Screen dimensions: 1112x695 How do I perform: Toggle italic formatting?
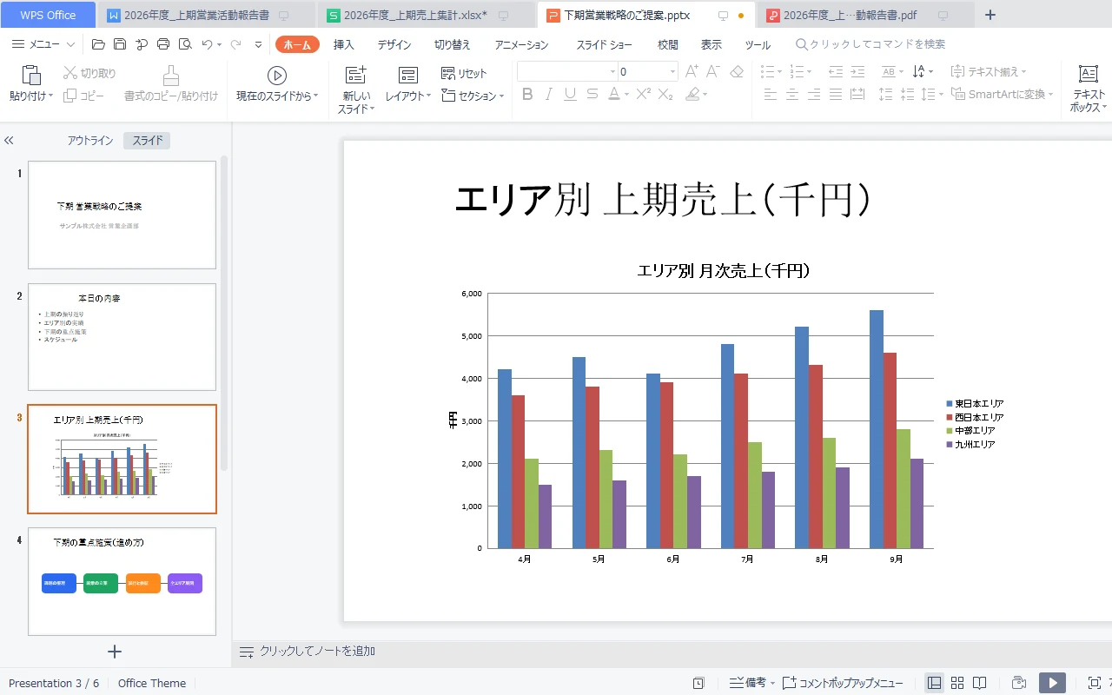pyautogui.click(x=548, y=94)
